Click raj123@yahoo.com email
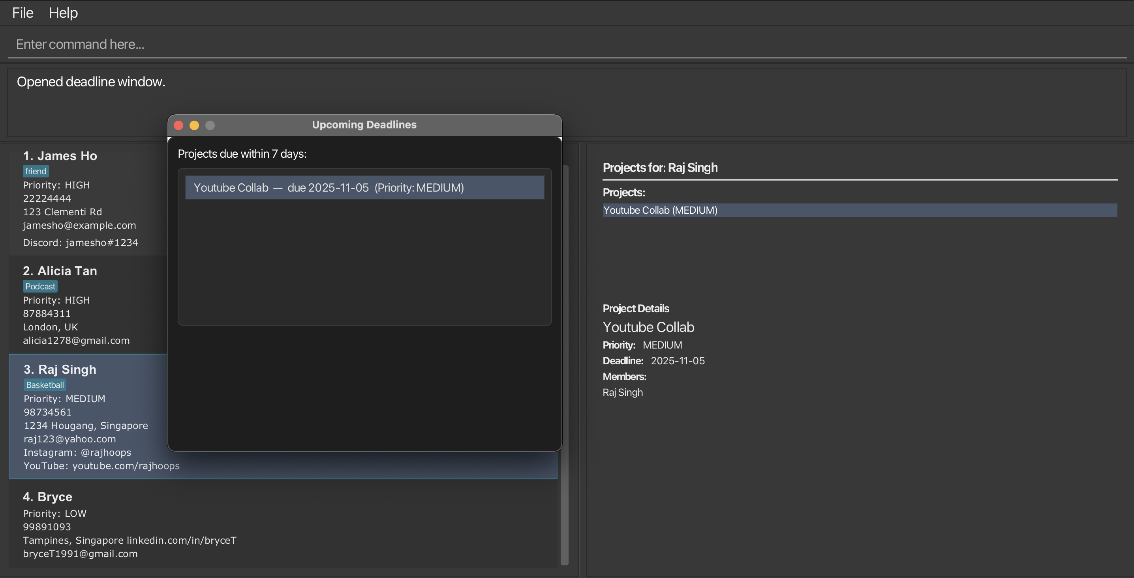This screenshot has height=578, width=1134. tap(69, 439)
